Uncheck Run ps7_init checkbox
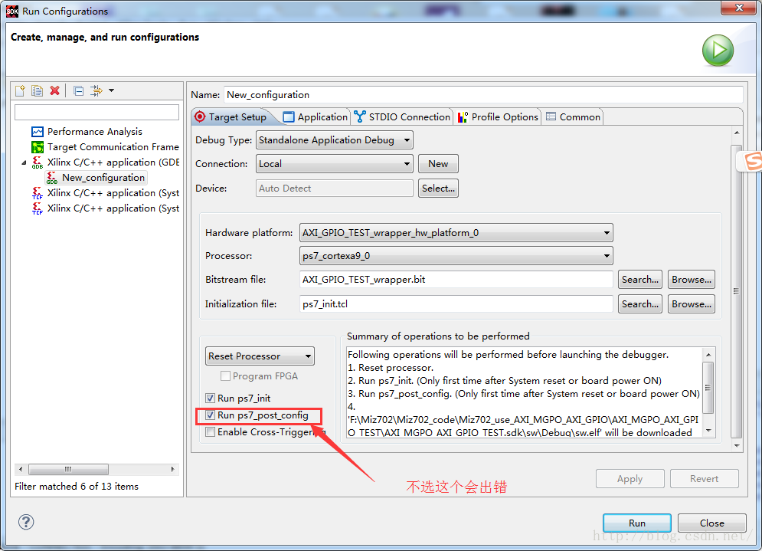This screenshot has height=551, width=762. tap(211, 398)
